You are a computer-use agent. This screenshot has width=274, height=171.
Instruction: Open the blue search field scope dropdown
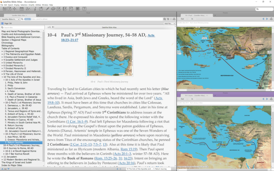[x=27, y=19]
